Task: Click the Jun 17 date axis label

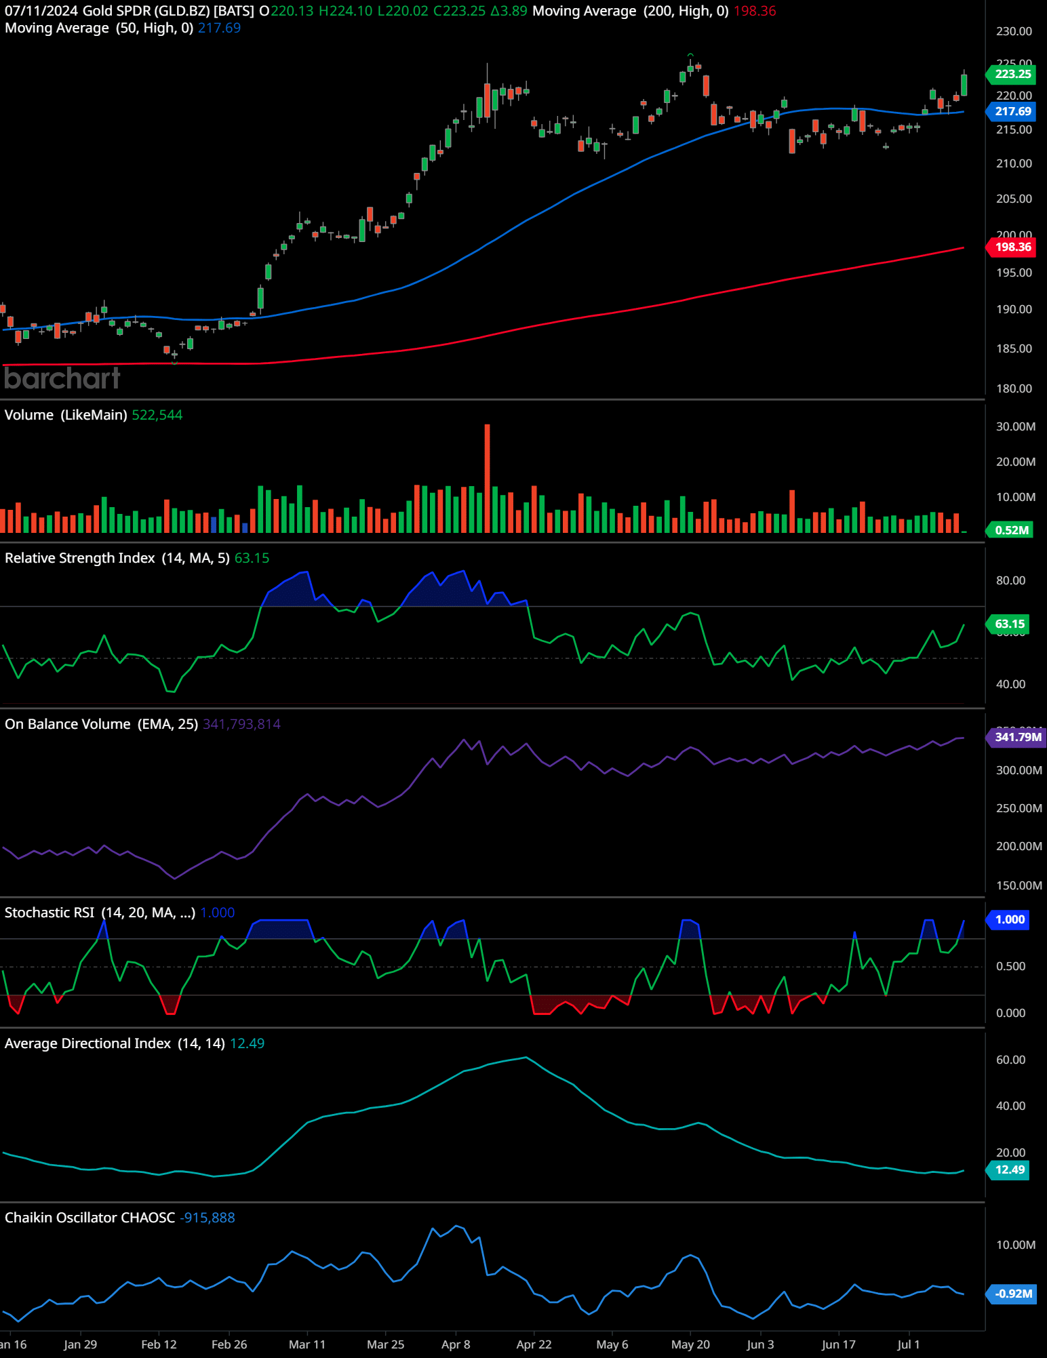Action: tap(838, 1344)
